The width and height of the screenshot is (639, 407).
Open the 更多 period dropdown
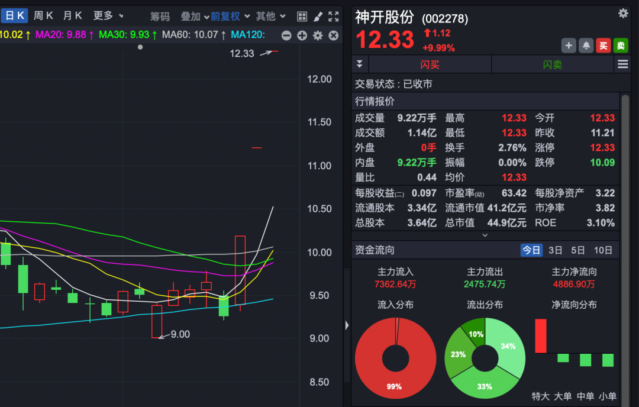(x=108, y=16)
